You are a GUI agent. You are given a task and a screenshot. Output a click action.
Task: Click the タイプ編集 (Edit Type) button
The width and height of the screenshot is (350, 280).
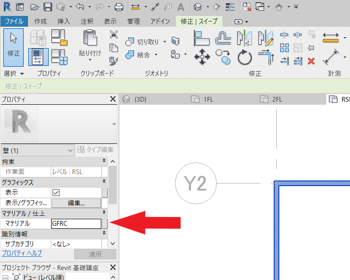(96, 150)
